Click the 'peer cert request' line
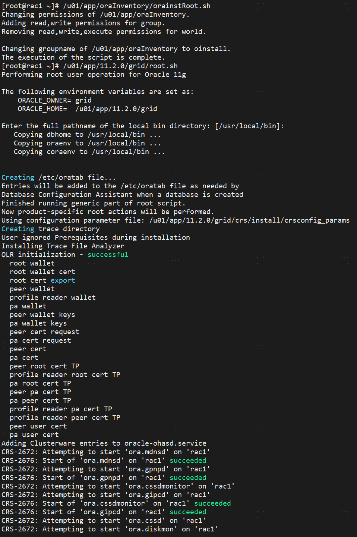Viewport: 357px width, 537px height. pos(44,332)
